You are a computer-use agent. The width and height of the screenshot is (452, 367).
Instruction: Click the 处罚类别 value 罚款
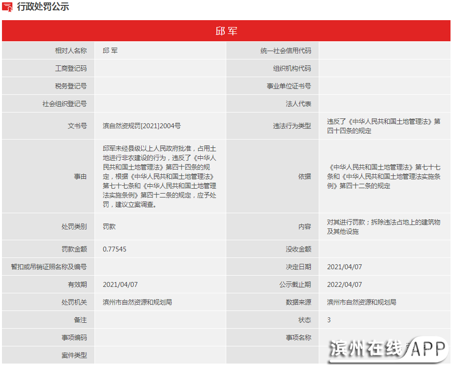109,227
